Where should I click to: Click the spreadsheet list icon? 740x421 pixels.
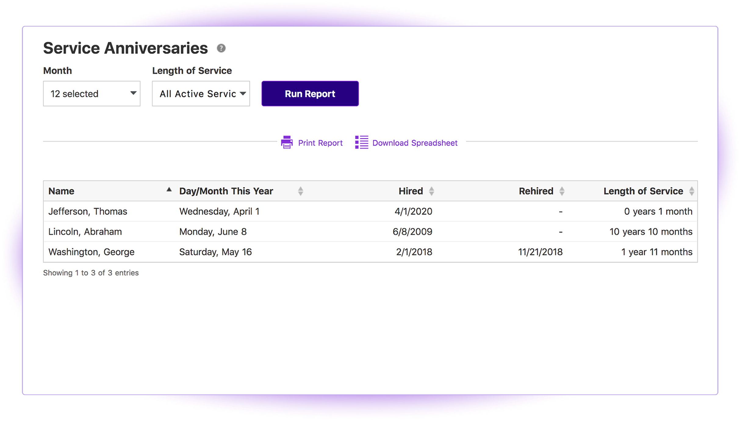coord(361,142)
